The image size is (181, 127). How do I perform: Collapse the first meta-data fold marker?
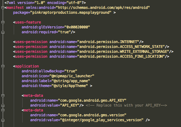(3, 96)
